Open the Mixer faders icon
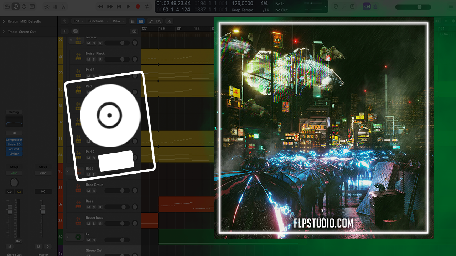This screenshot has width=456, height=256. [x=55, y=6]
